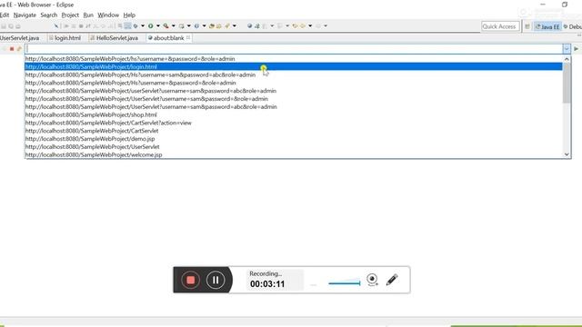Click the Debug bug toolbar icon
The width and height of the screenshot is (582, 327).
[135, 26]
